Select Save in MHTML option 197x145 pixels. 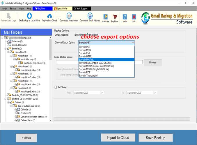tap(107, 60)
